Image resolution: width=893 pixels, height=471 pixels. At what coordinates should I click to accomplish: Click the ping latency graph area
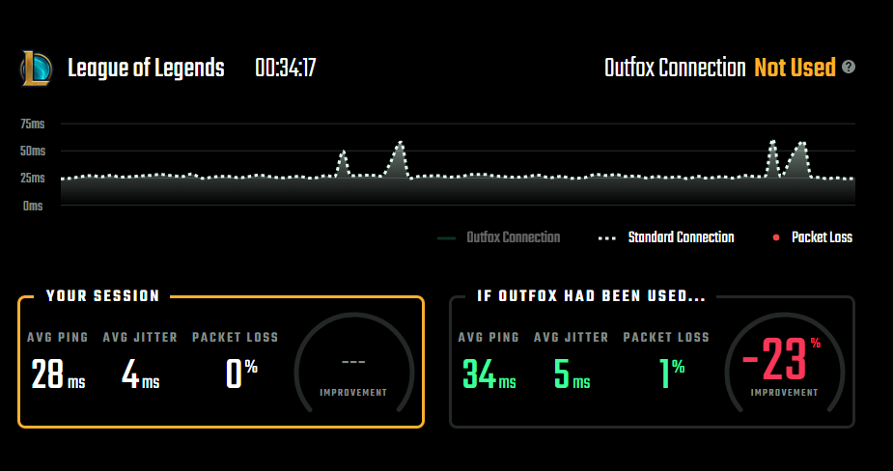tap(458, 164)
